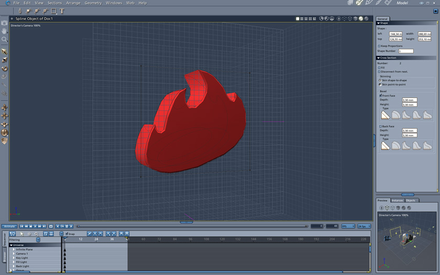Open the Sections menu
440x275 pixels.
point(54,3)
